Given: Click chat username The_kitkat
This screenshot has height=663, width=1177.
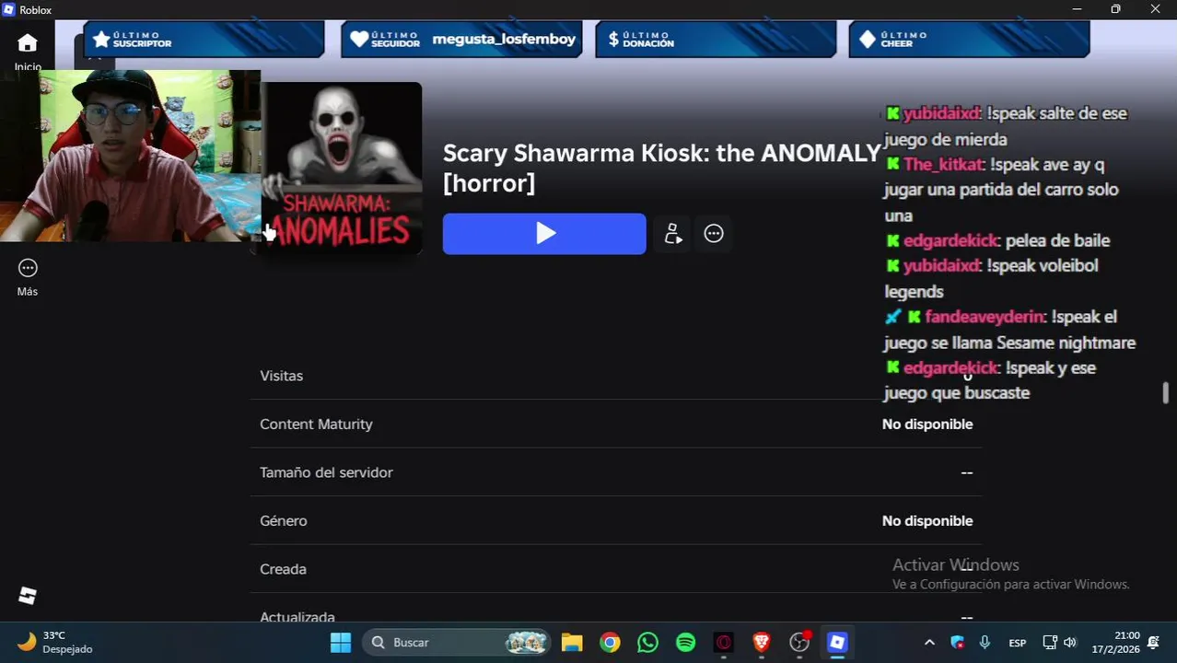Looking at the screenshot, I should (944, 165).
